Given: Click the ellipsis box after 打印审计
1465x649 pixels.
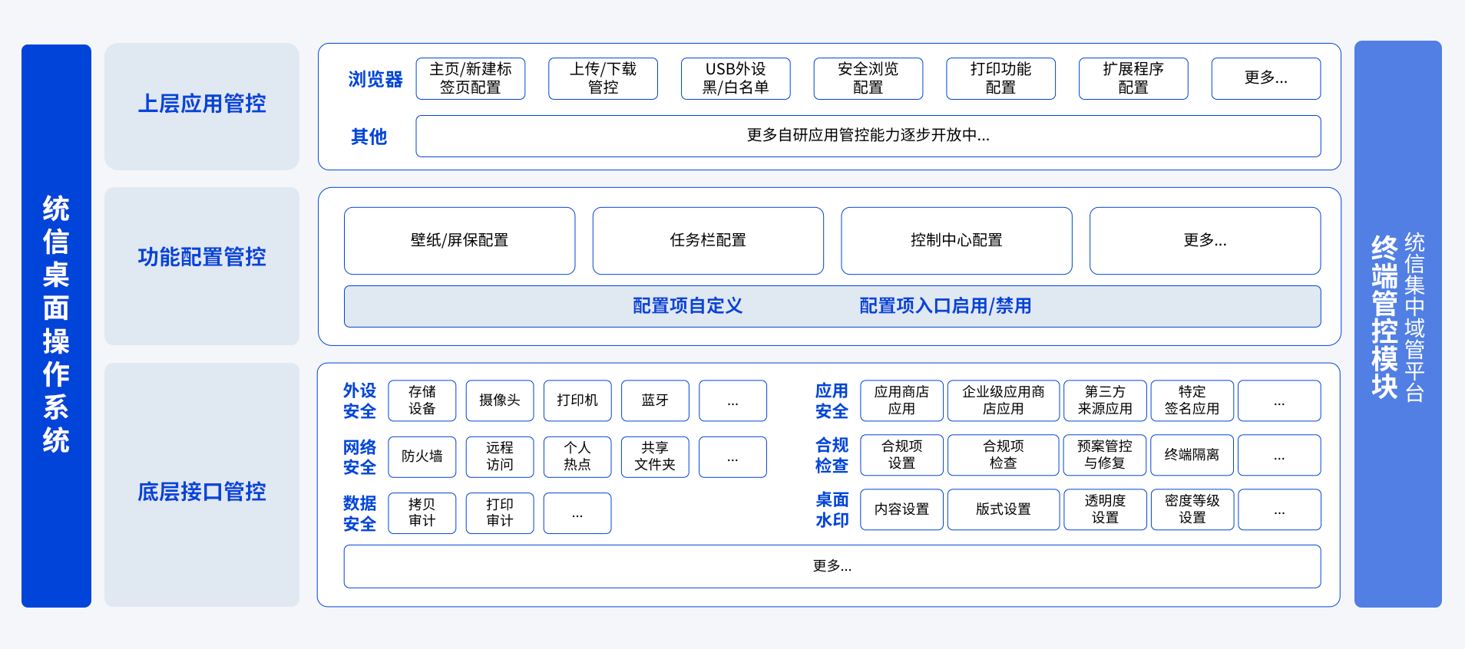Looking at the screenshot, I should (577, 513).
